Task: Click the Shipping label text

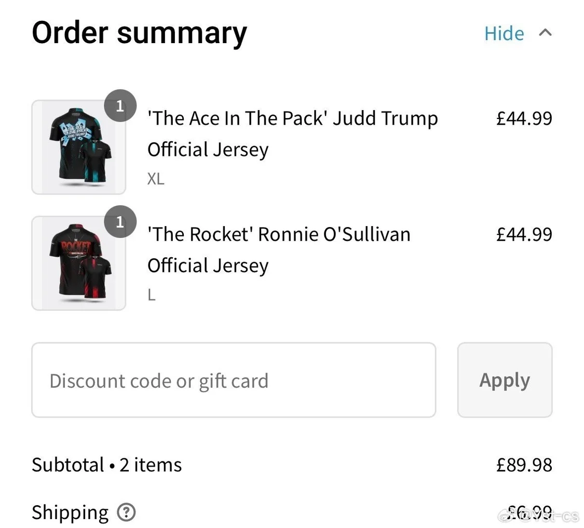Action: click(70, 512)
